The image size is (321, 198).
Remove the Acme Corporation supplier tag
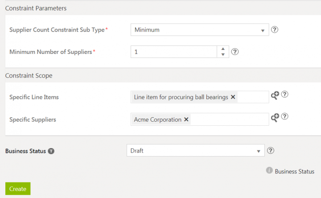pyautogui.click(x=186, y=120)
